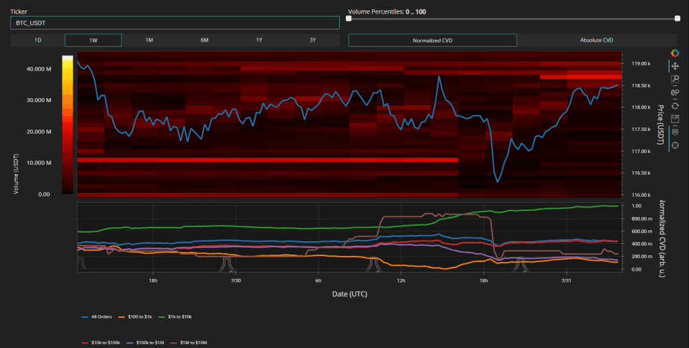Click the 116.00 k price tick
Image resolution: width=689 pixels, height=348 pixels.
pyautogui.click(x=641, y=195)
